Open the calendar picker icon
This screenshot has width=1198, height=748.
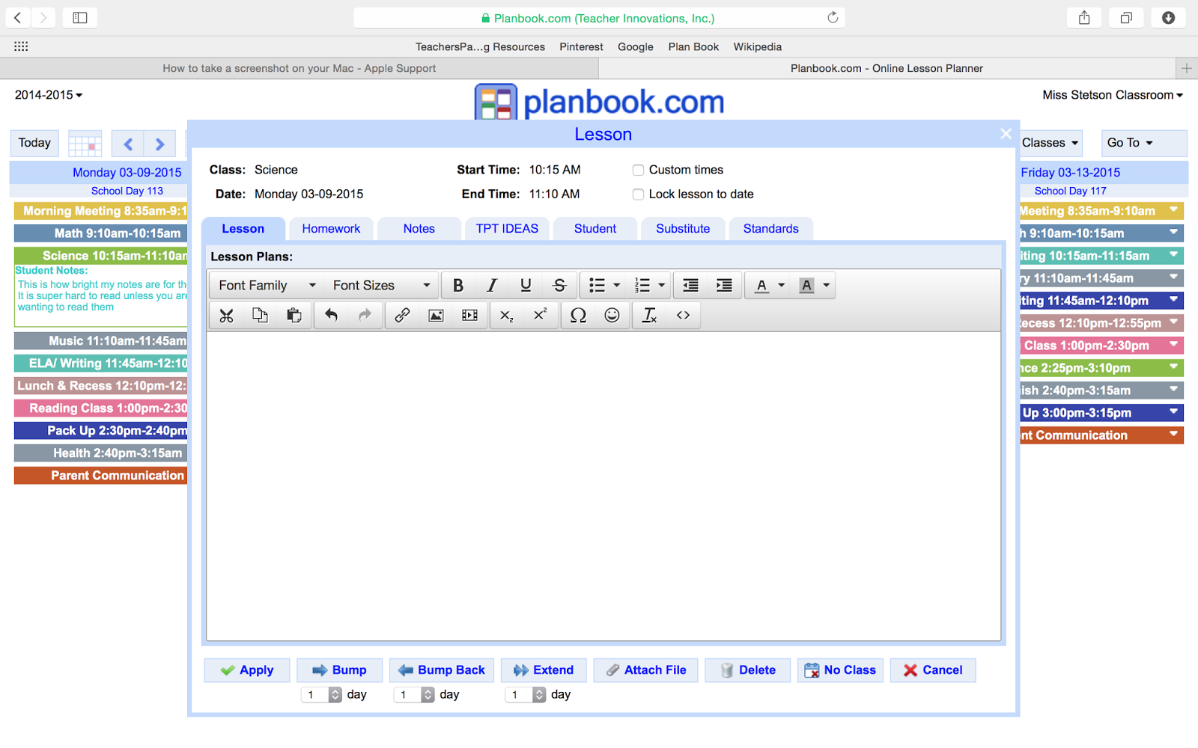tap(85, 143)
